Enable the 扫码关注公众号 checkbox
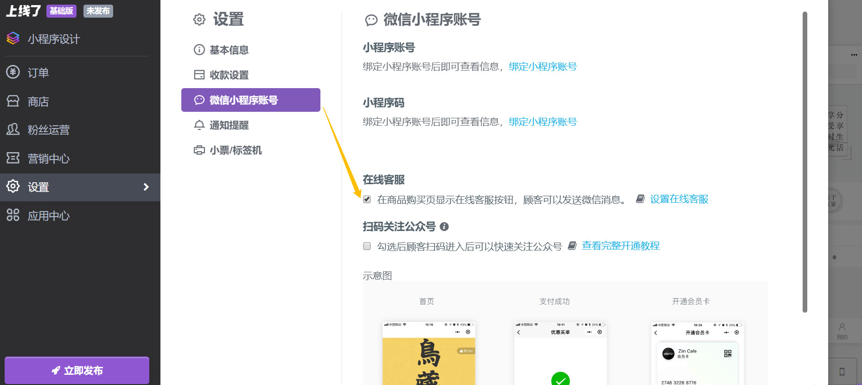This screenshot has height=385, width=862. 367,246
